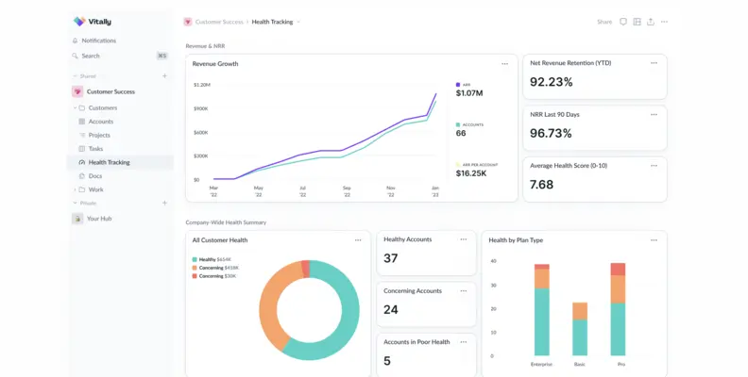Open Net Revenue Retention card options

point(654,63)
